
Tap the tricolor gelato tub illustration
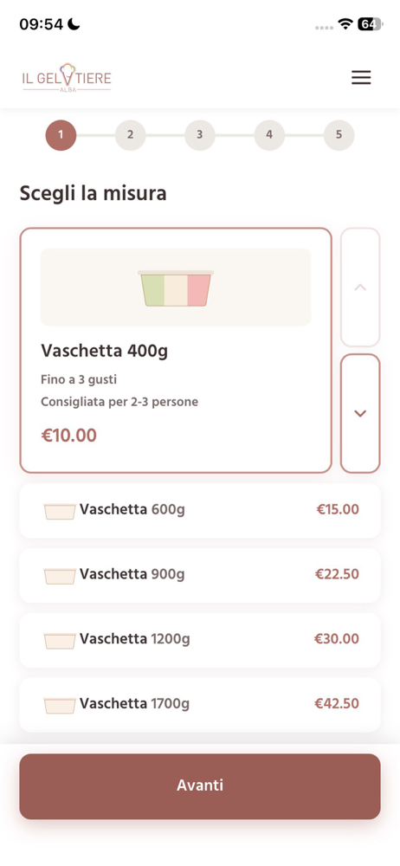pyautogui.click(x=176, y=288)
